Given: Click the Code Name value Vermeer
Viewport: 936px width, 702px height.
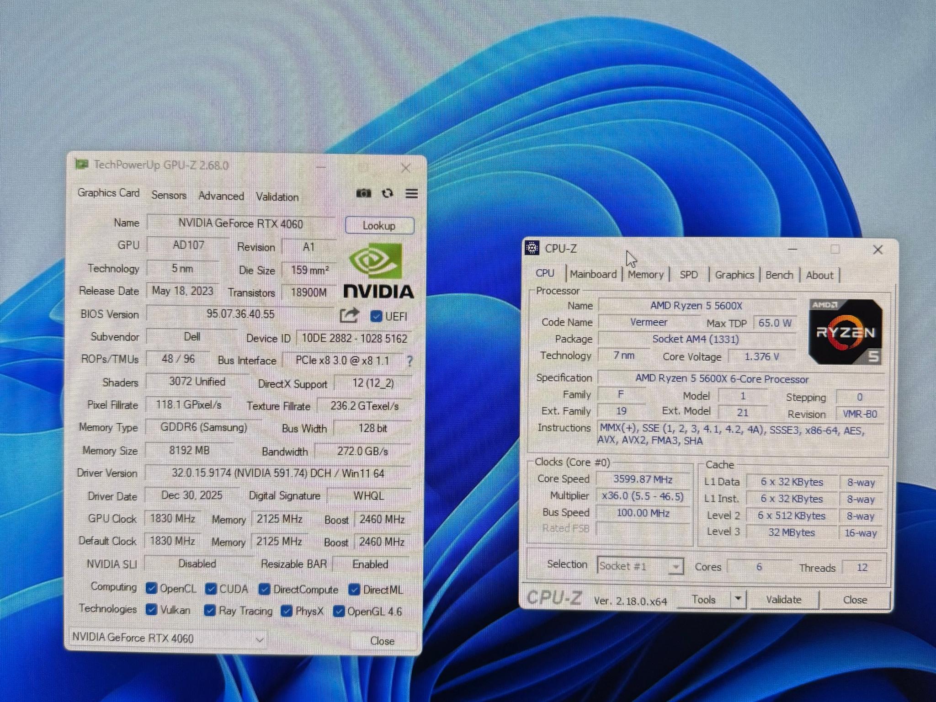Looking at the screenshot, I should click(x=649, y=322).
